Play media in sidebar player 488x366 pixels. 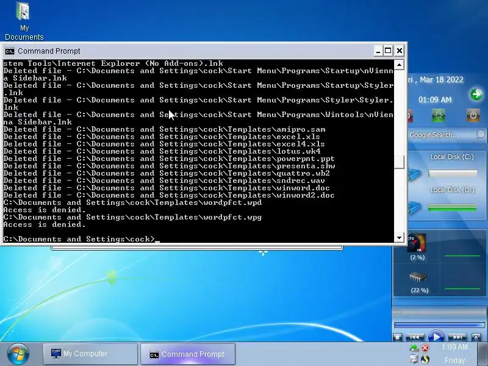(436, 337)
